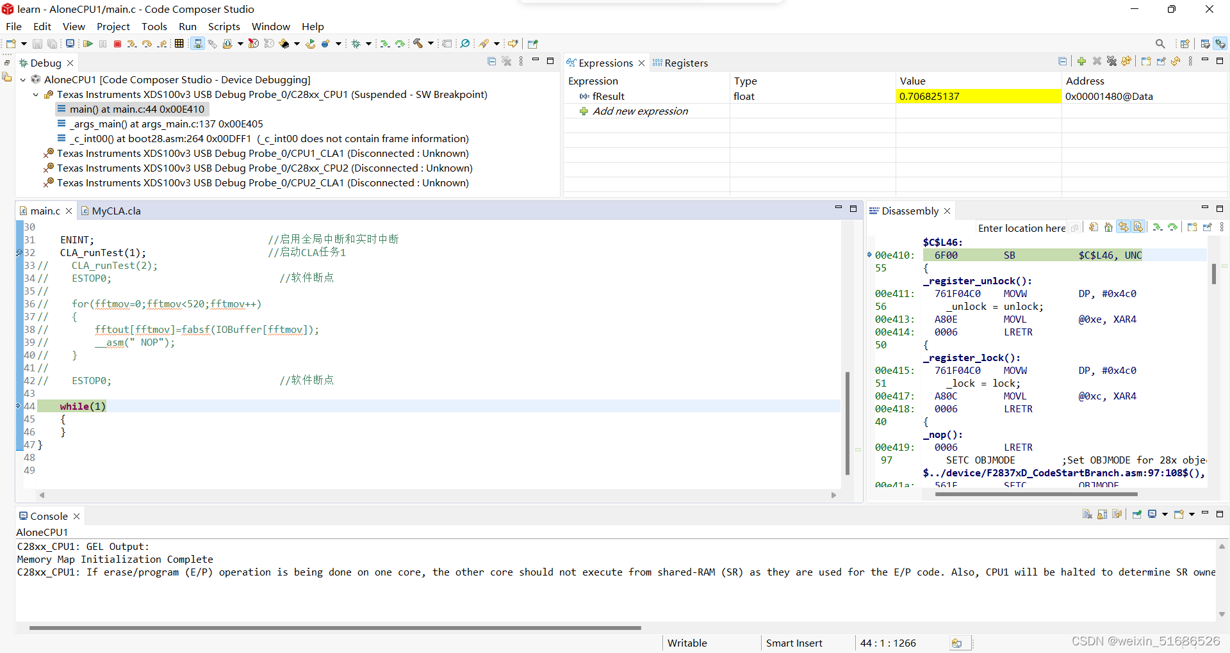Open dropdown arrow next to Debug bug icon
Viewport: 1230px width, 653px height.
(x=368, y=44)
